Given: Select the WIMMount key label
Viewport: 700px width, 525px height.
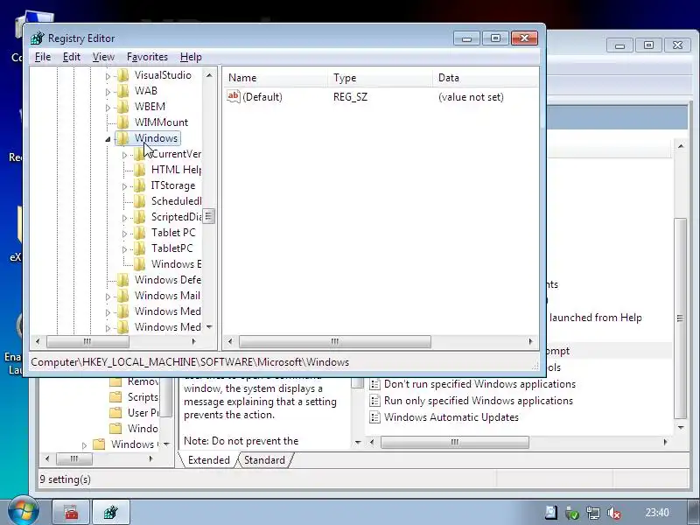Looking at the screenshot, I should [x=161, y=122].
